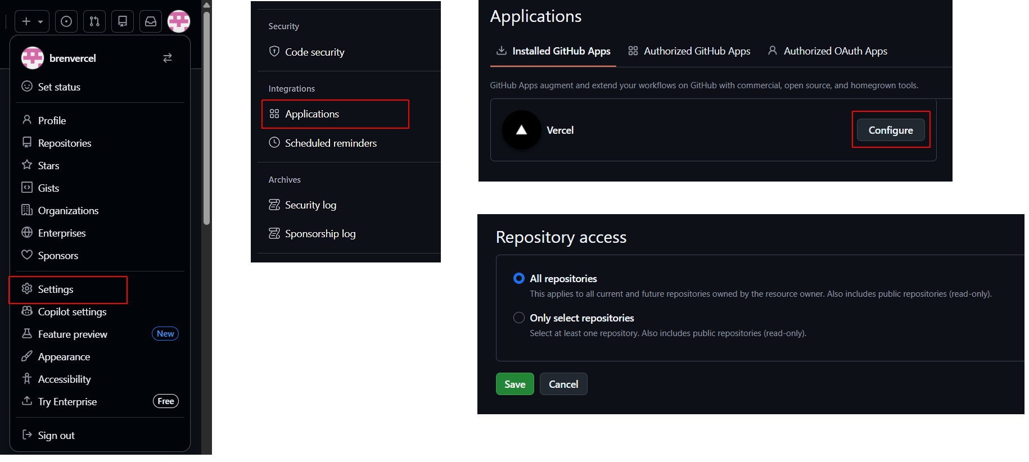Open the Issues icon in top bar

(66, 21)
